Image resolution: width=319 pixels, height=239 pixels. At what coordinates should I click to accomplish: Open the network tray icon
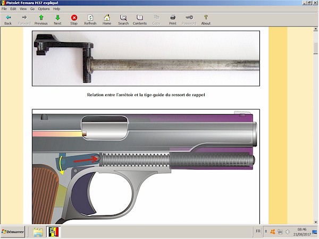280,232
